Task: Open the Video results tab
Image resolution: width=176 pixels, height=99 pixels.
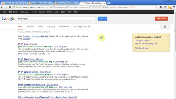Action: 40,27
